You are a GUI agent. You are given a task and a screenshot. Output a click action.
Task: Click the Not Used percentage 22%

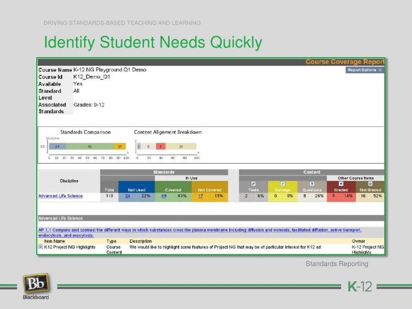pyautogui.click(x=146, y=196)
